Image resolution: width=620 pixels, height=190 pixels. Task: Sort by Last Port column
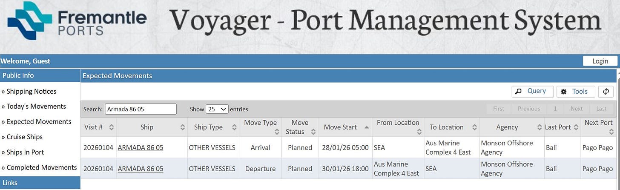562,127
